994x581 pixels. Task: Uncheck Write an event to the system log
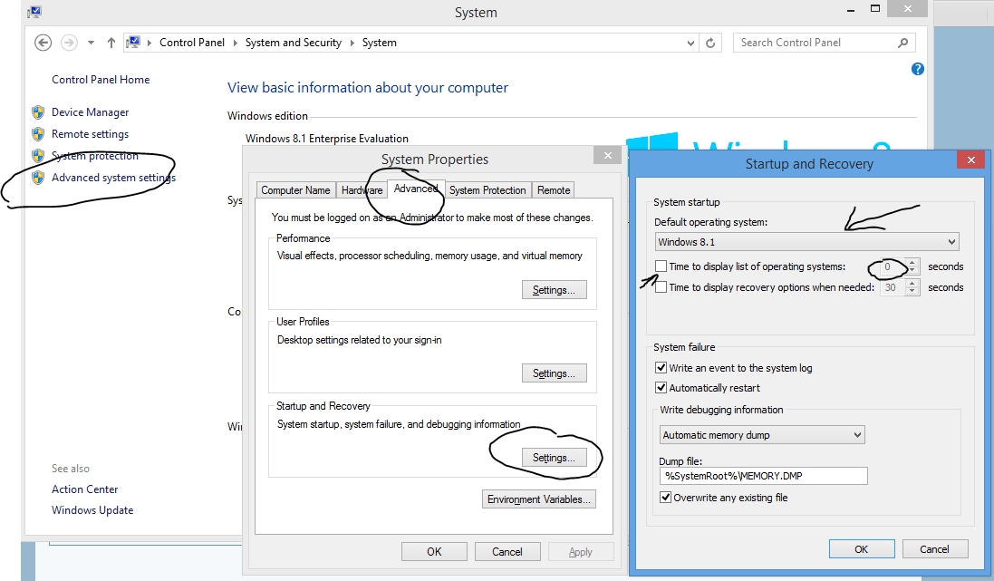(x=661, y=368)
